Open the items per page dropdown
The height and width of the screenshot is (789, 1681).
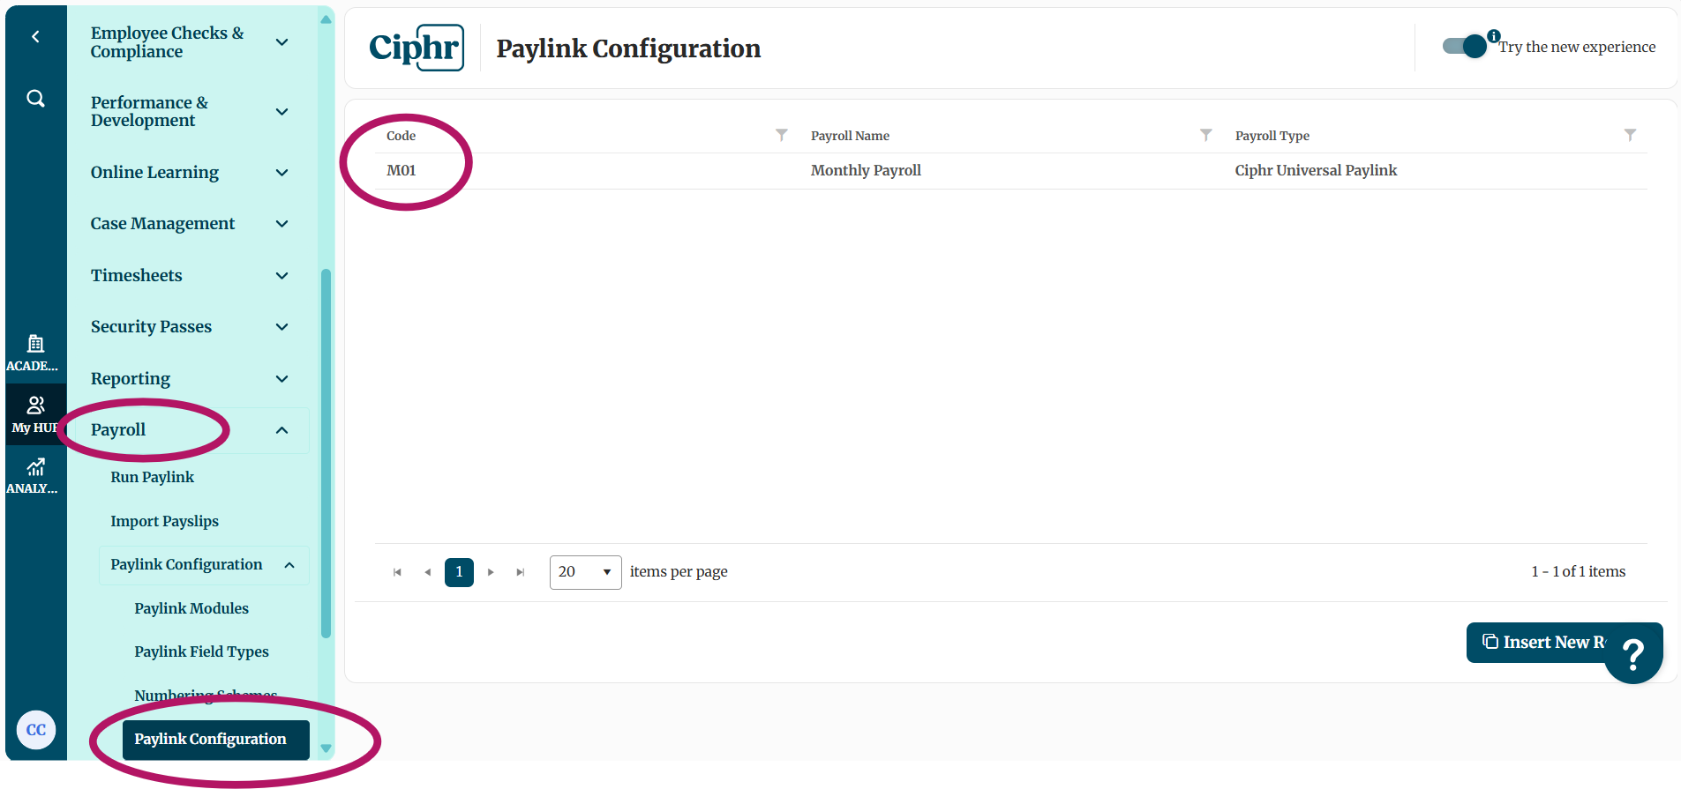(585, 572)
